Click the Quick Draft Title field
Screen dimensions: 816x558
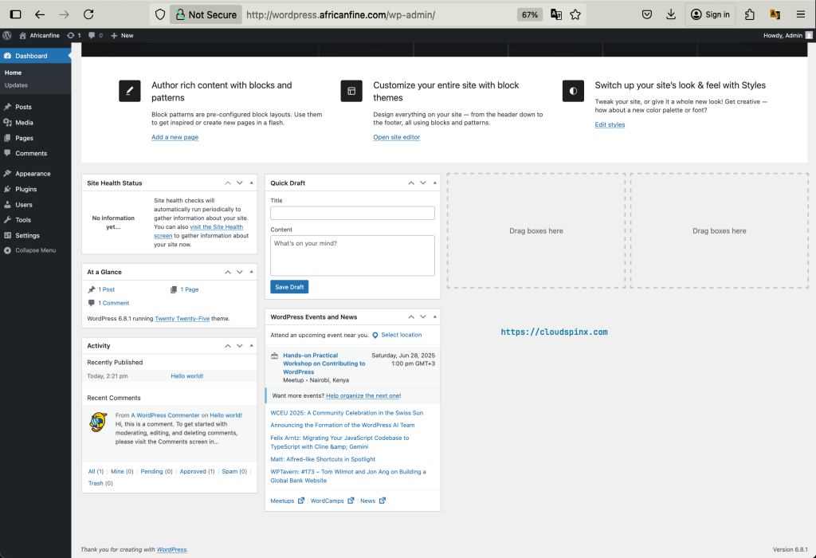tap(351, 213)
